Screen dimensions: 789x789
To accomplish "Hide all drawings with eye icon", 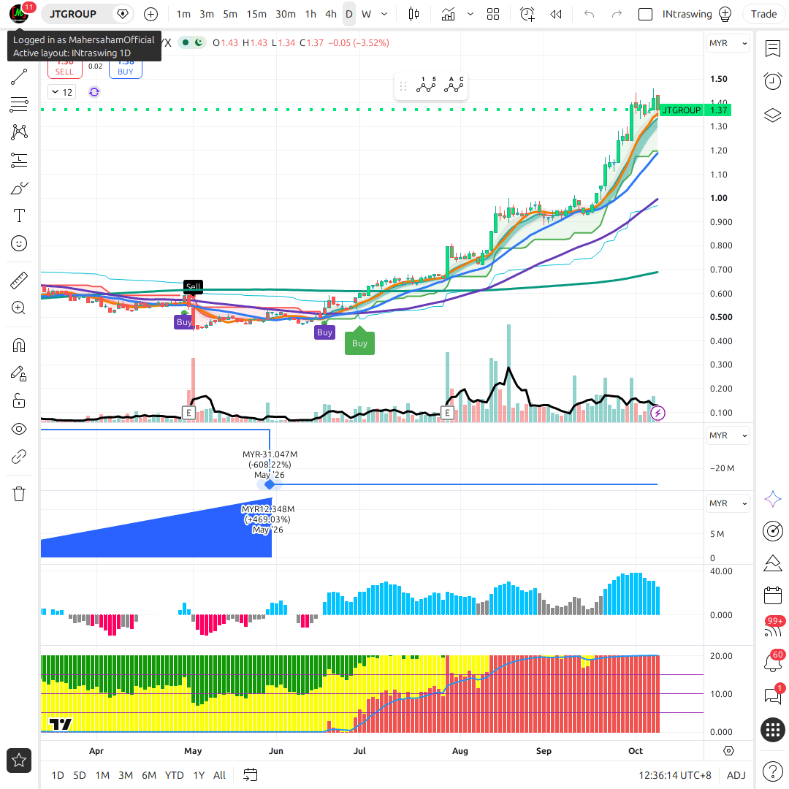I will 19,430.
